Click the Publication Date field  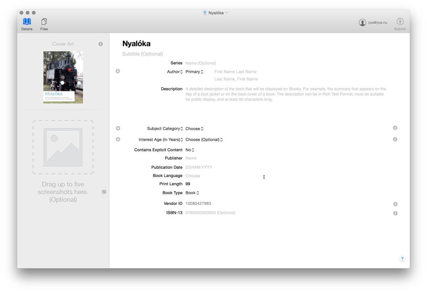199,167
